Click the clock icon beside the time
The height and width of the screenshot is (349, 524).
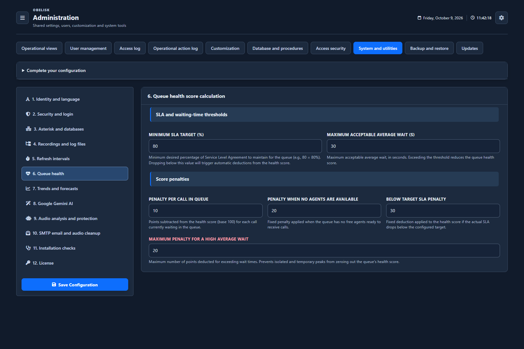(x=473, y=18)
